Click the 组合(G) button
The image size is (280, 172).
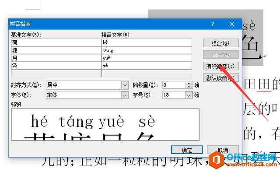click(x=221, y=43)
